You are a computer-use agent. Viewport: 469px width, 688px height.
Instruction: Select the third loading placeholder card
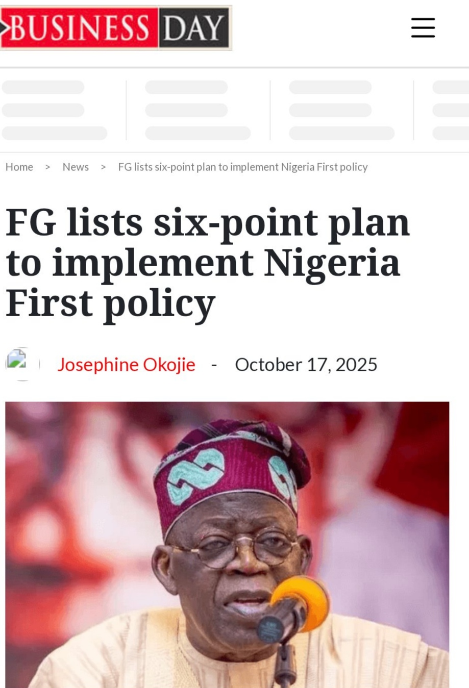341,110
